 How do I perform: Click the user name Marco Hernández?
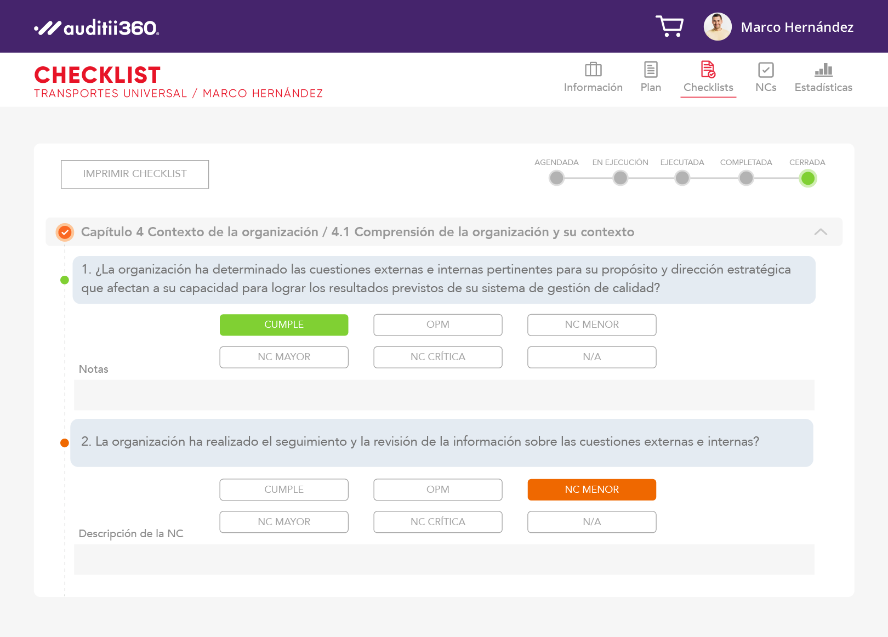click(797, 27)
